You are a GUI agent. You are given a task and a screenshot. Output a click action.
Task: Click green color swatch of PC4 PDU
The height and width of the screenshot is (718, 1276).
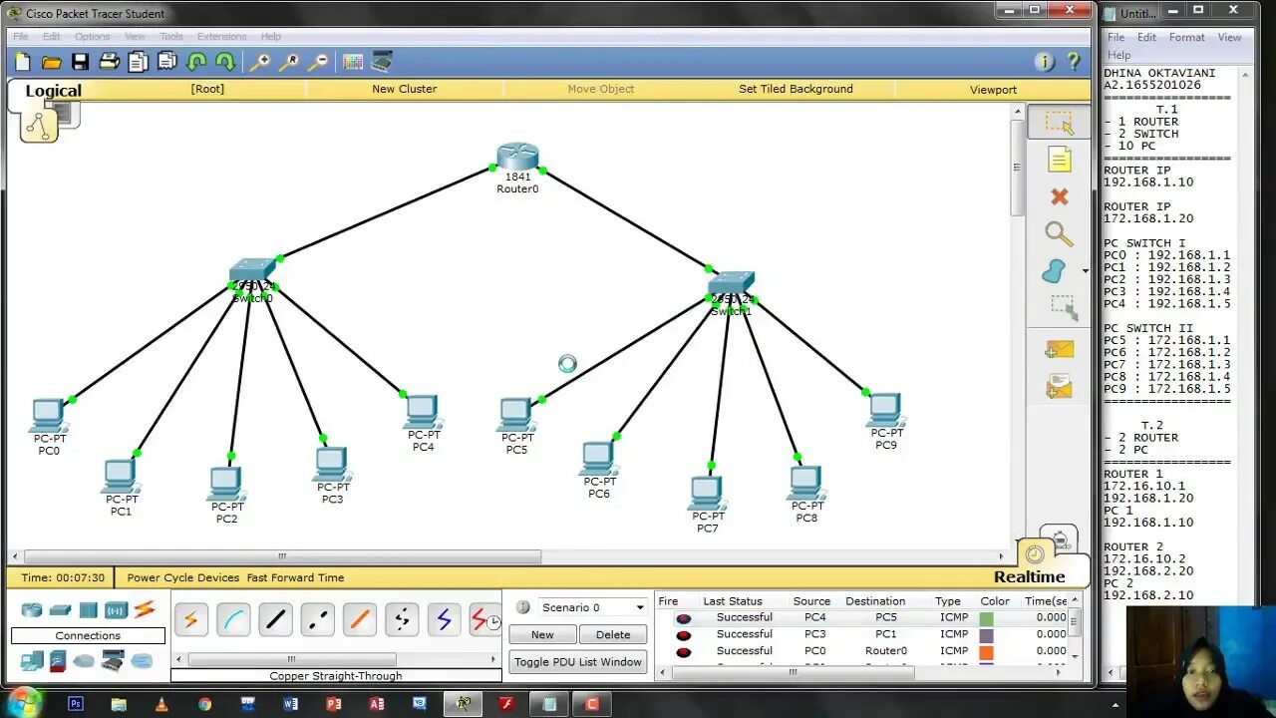coord(987,618)
